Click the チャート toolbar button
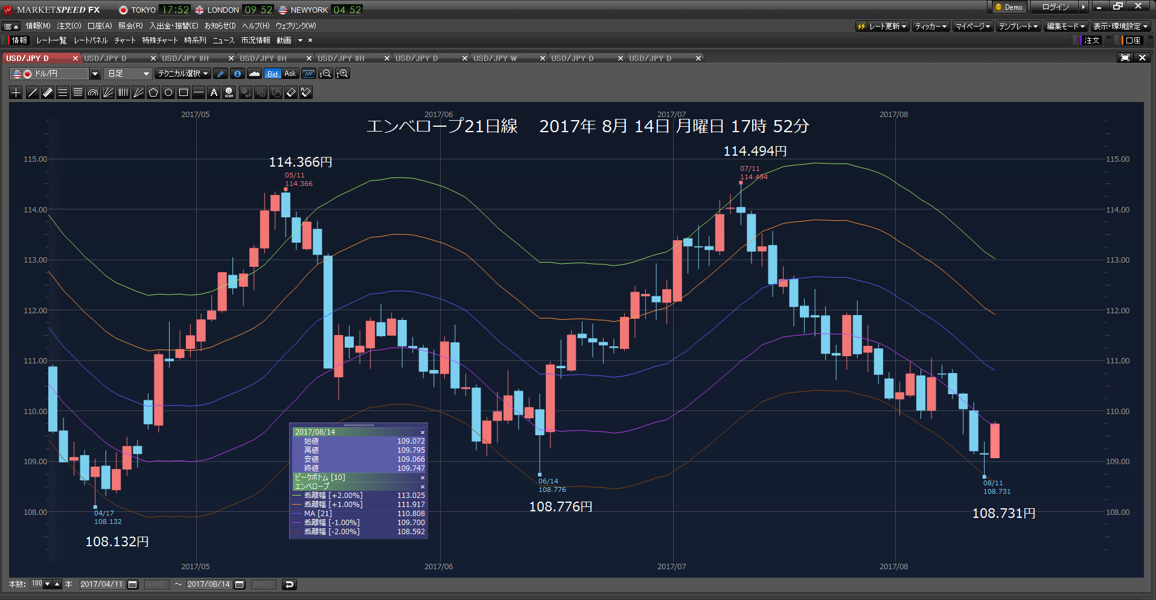Image resolution: width=1156 pixels, height=600 pixels. coord(125,40)
